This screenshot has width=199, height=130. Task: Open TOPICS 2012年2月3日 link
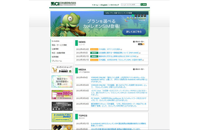[115, 129]
